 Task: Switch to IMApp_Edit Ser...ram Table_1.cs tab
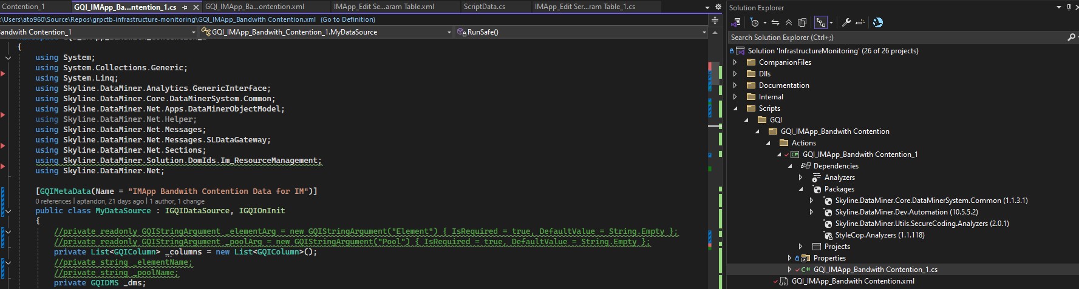point(585,7)
